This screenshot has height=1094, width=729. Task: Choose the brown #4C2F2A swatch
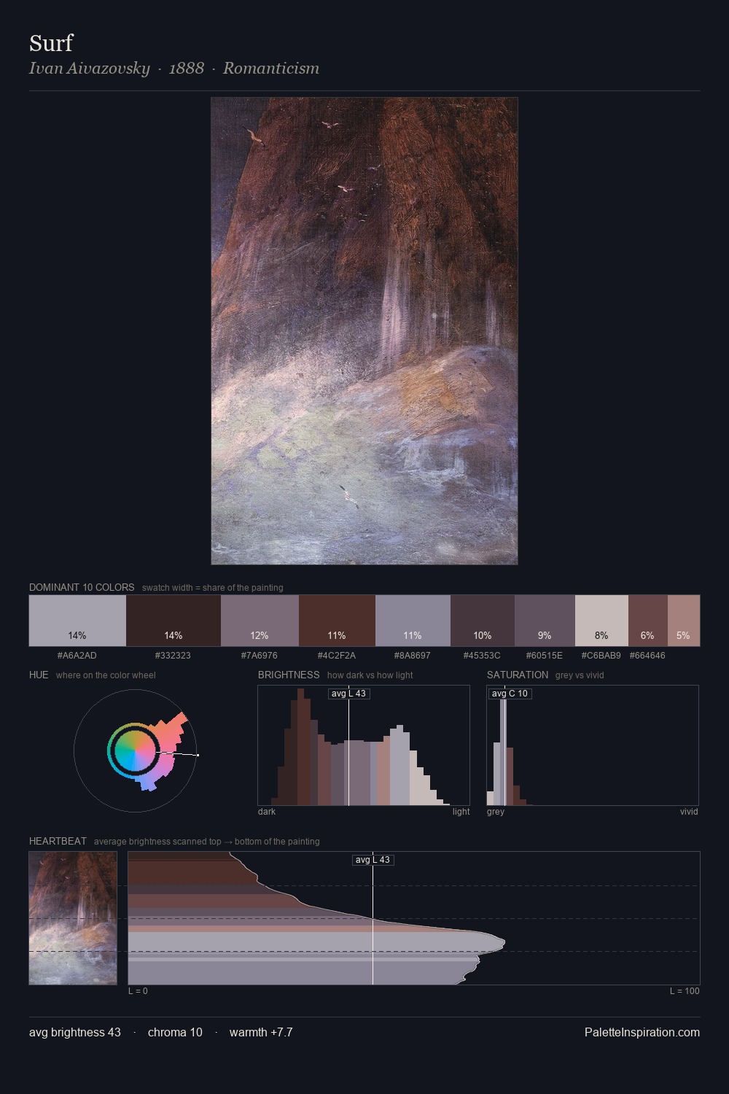(x=337, y=621)
